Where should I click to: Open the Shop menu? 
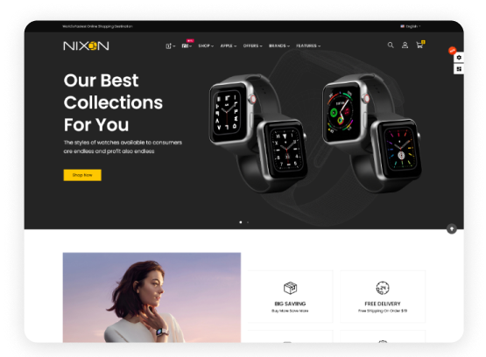[206, 45]
